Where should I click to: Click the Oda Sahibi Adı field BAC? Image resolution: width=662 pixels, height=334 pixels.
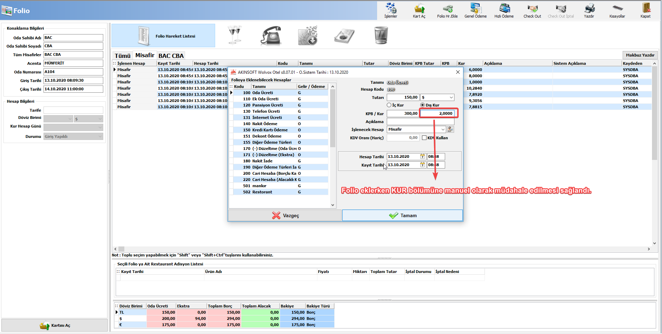pos(73,38)
